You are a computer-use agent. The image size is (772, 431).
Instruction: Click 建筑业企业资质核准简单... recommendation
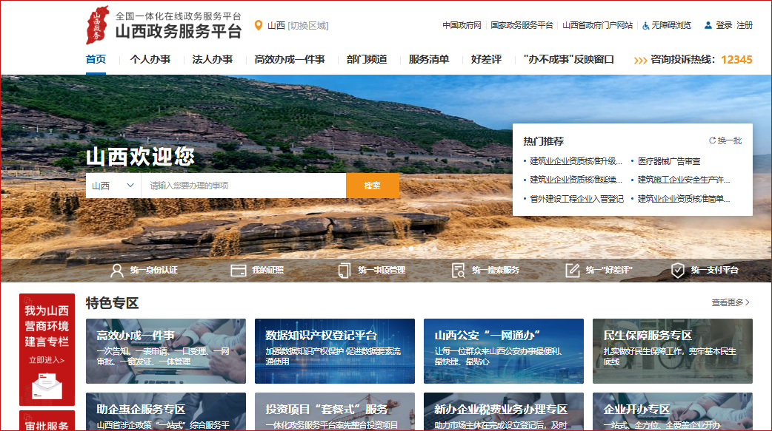[x=684, y=199]
